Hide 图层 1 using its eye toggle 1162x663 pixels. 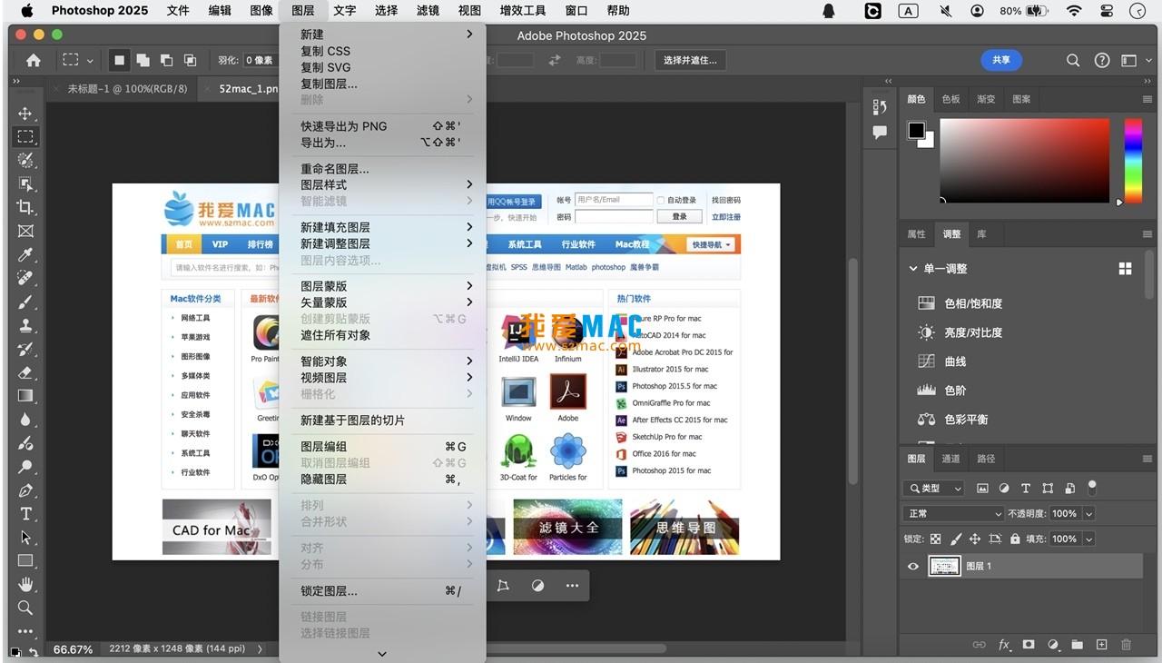click(x=912, y=566)
